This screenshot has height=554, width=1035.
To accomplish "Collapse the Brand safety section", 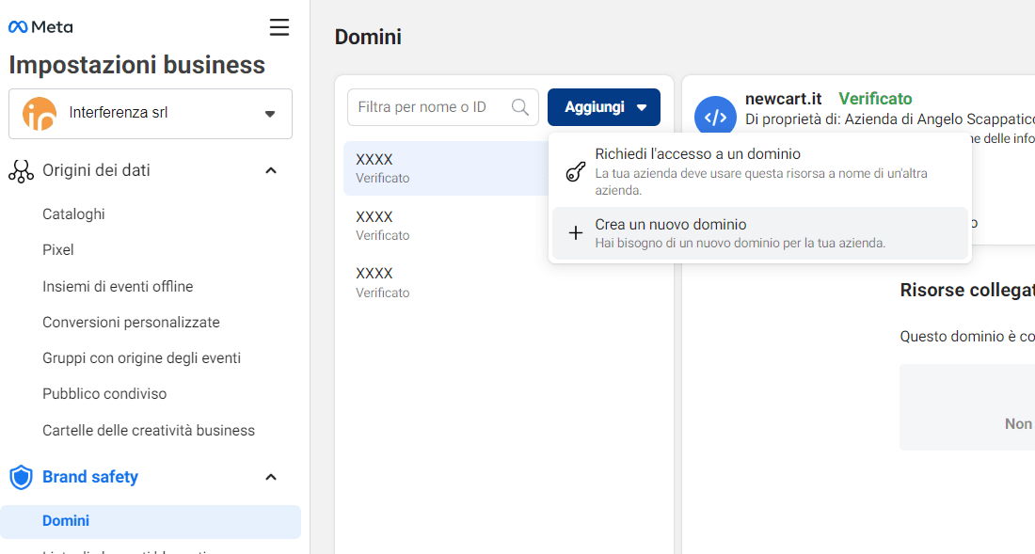I will 271,477.
